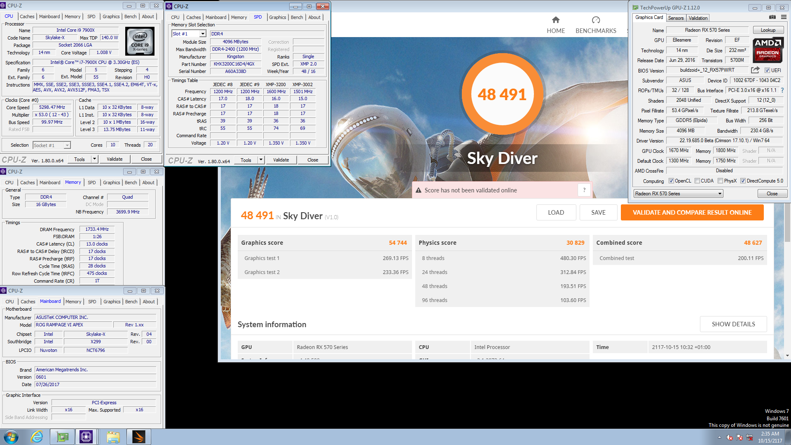Click Validate in CPU-Z CPU window
791x445 pixels.
[x=115, y=159]
